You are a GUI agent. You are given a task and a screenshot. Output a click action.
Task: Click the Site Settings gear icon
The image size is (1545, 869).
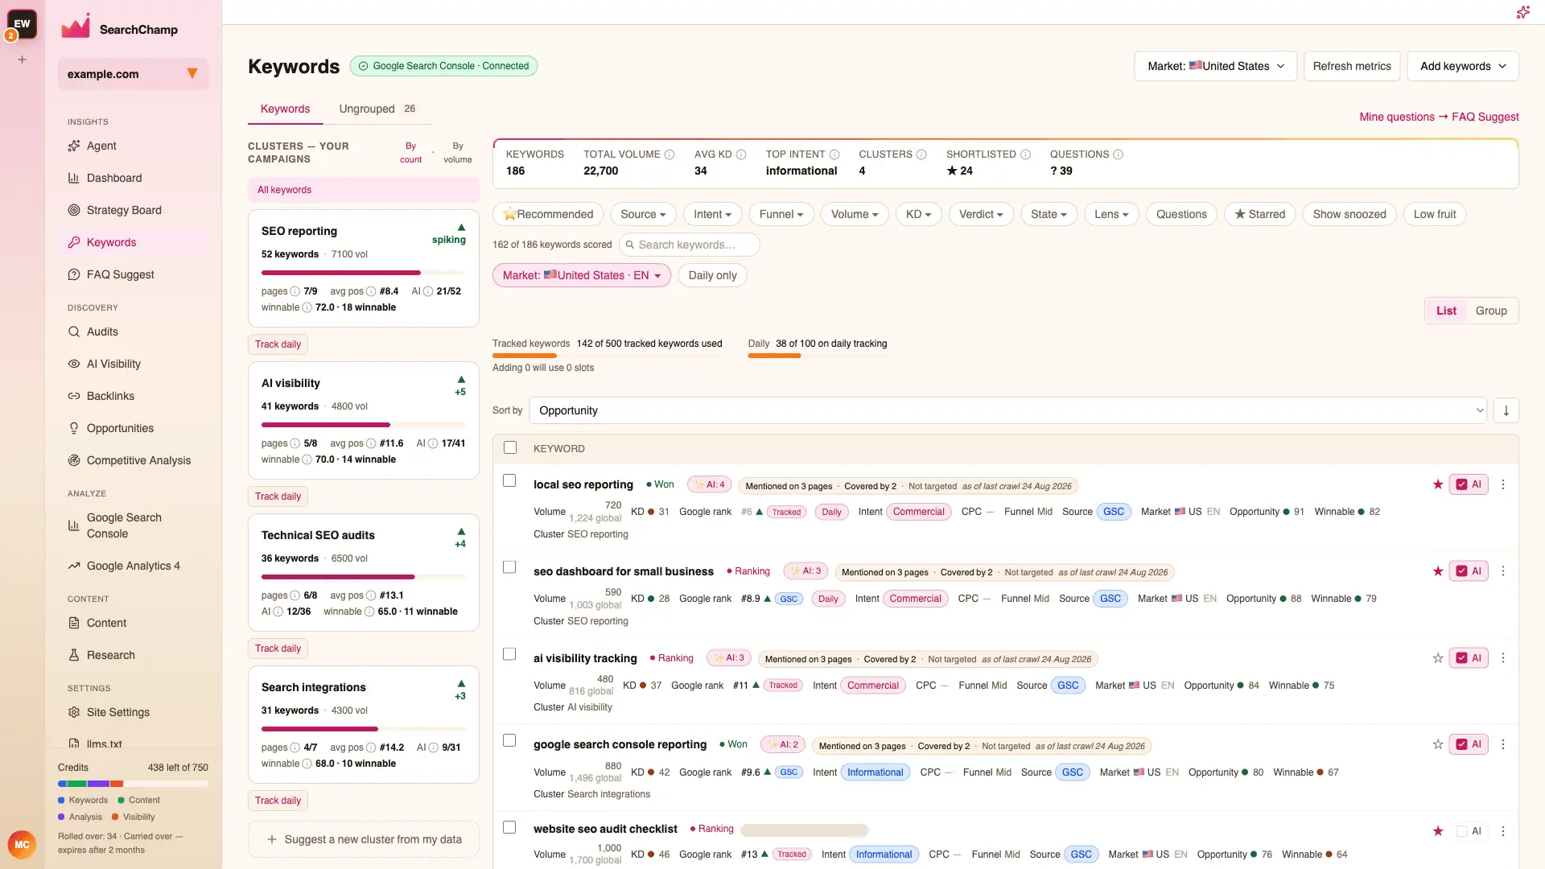coord(74,712)
